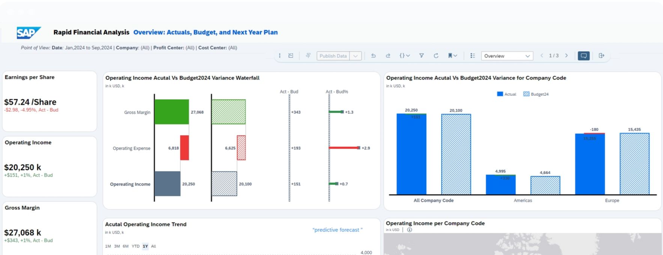Image resolution: width=663 pixels, height=255 pixels.
Task: Click the version management calendar icon
Action: click(291, 56)
